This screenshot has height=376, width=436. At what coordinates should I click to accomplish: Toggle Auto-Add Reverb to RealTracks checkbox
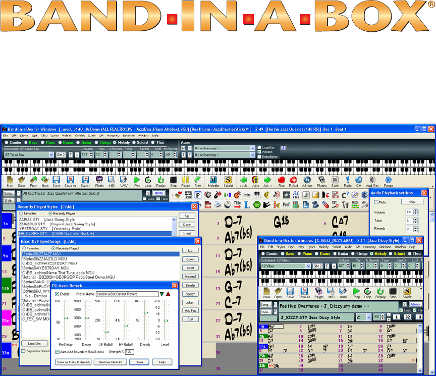(58, 352)
